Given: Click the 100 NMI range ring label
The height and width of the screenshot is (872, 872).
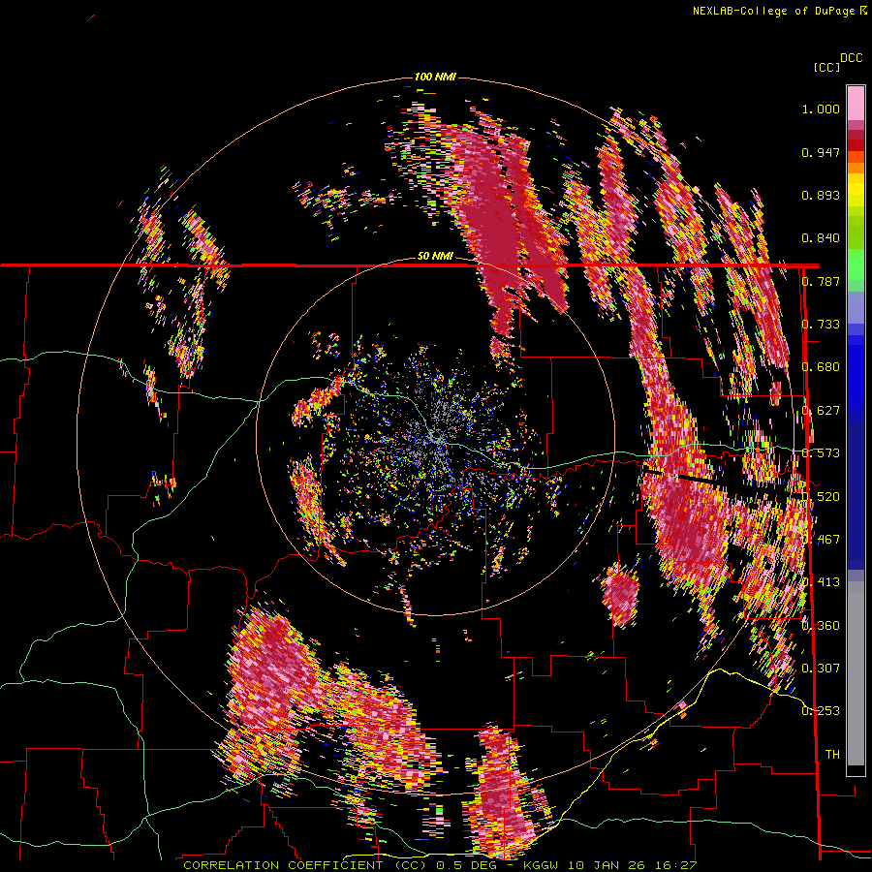Looking at the screenshot, I should 435,77.
